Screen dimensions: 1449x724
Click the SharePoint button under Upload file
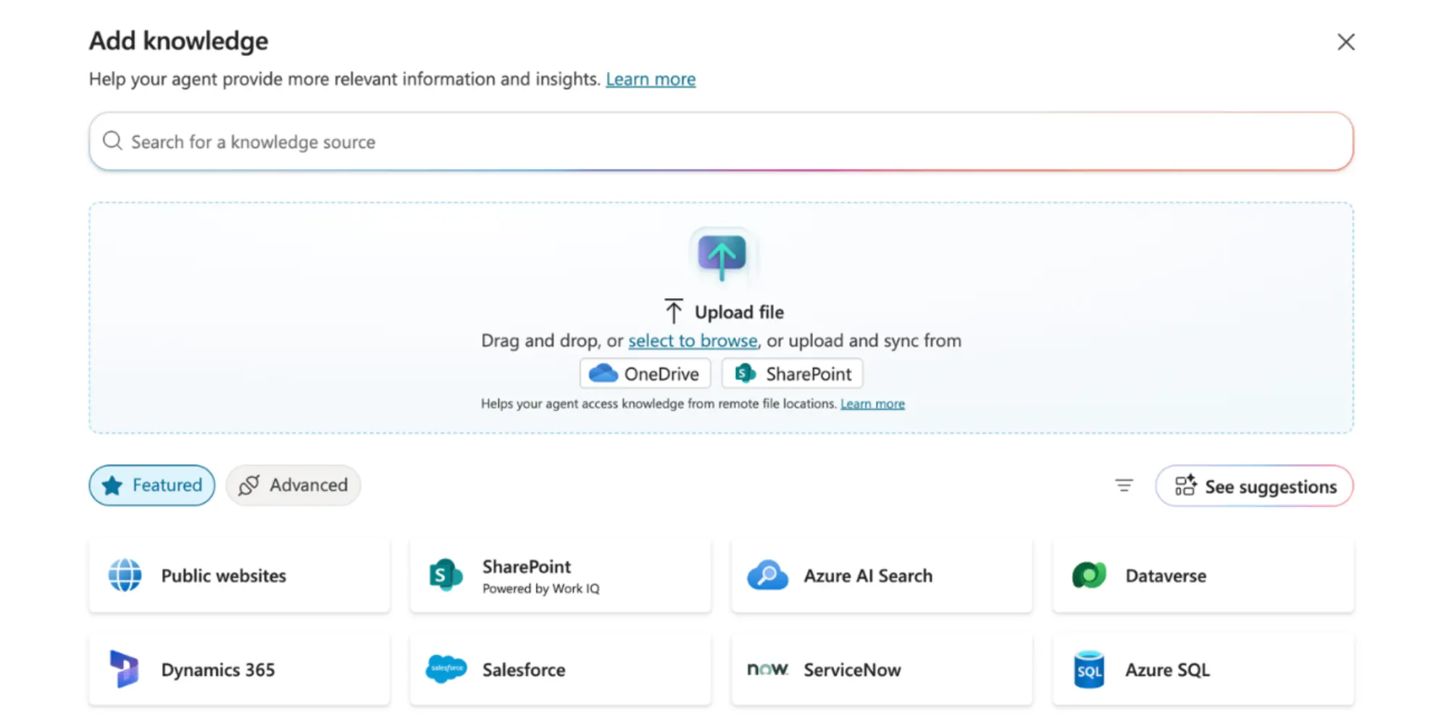tap(792, 374)
